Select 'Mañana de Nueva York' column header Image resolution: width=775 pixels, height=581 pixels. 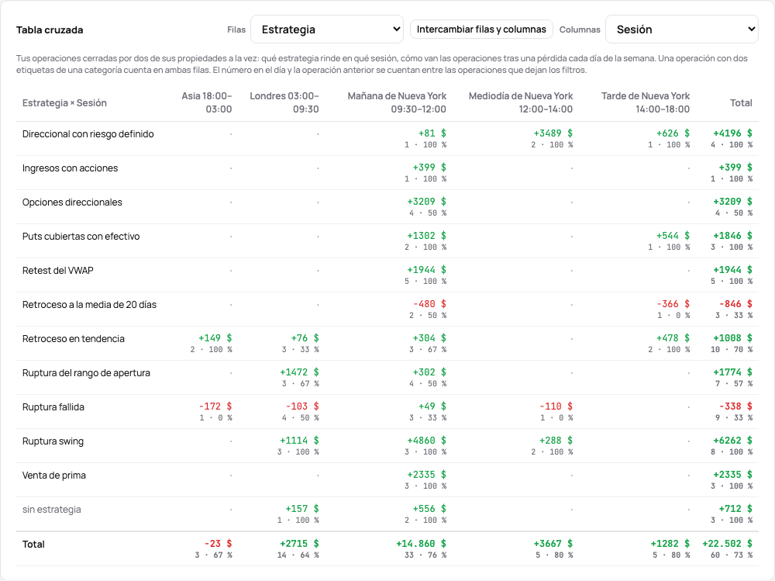[x=397, y=102]
